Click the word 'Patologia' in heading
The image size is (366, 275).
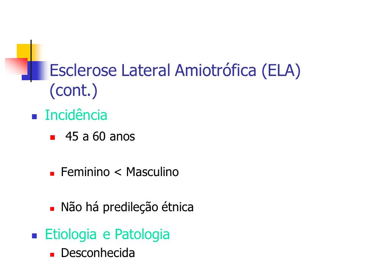(x=142, y=234)
